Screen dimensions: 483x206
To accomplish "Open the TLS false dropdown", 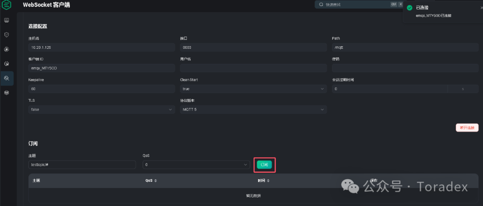I will pos(102,109).
